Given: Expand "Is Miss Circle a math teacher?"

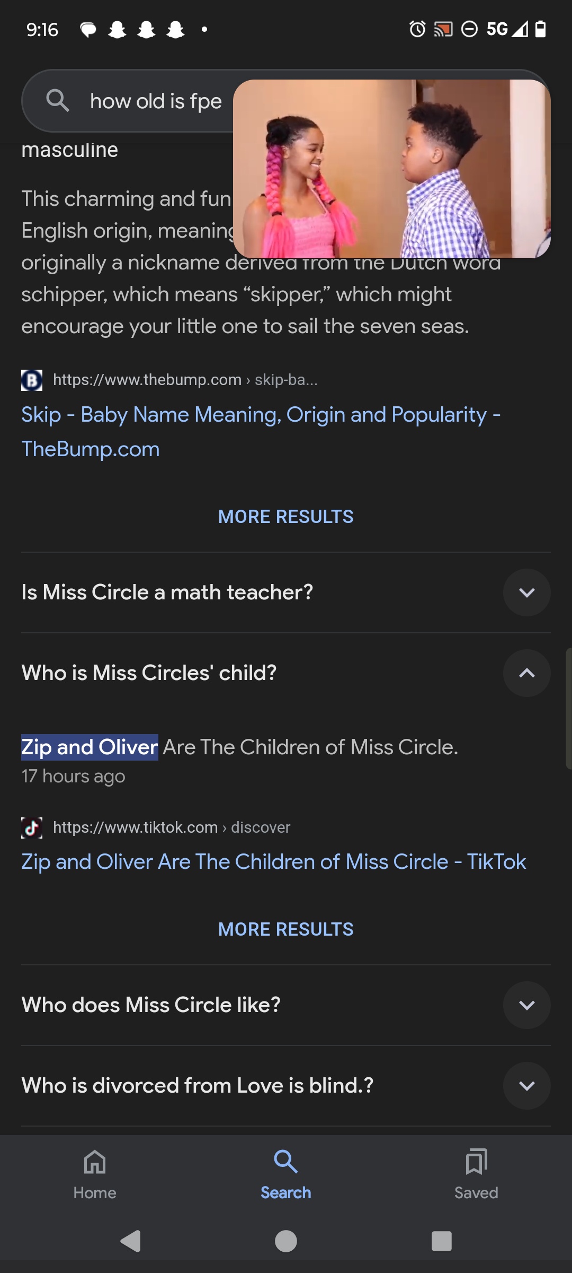Looking at the screenshot, I should [x=526, y=592].
